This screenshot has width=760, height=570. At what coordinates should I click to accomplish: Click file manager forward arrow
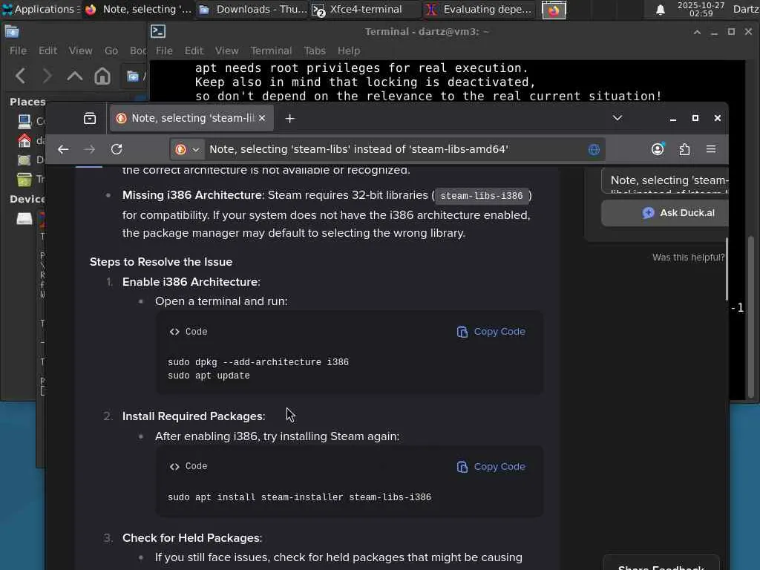click(47, 76)
